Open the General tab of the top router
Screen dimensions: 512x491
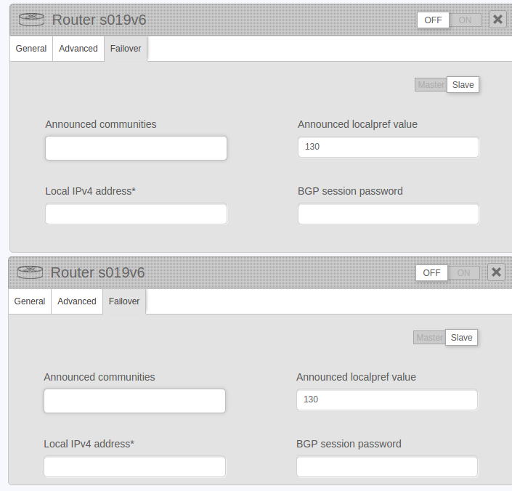(31, 49)
